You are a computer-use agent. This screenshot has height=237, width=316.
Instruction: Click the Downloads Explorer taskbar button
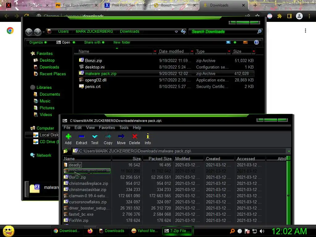(x=112, y=231)
